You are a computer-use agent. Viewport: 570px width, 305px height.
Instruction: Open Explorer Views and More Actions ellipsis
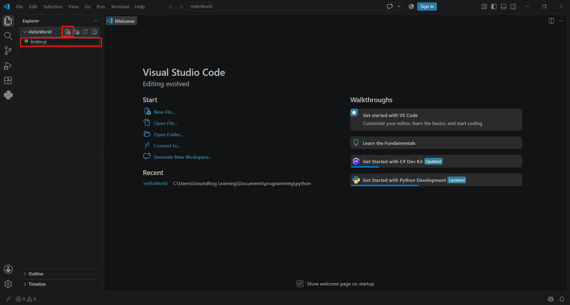point(96,21)
